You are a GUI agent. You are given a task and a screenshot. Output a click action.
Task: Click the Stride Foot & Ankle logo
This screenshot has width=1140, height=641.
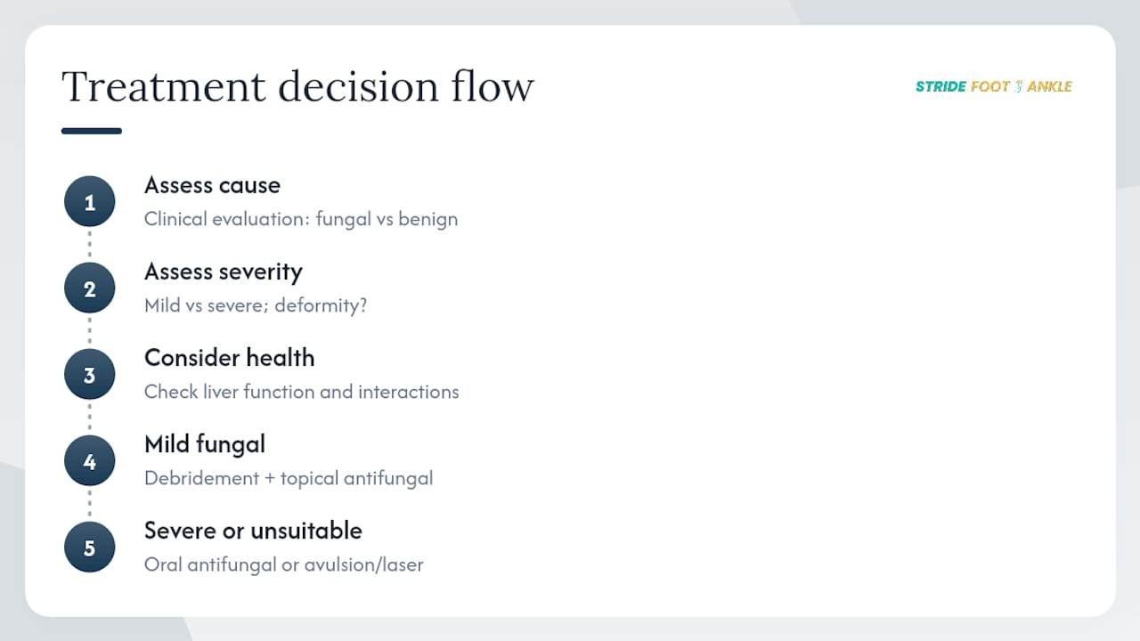tap(994, 86)
